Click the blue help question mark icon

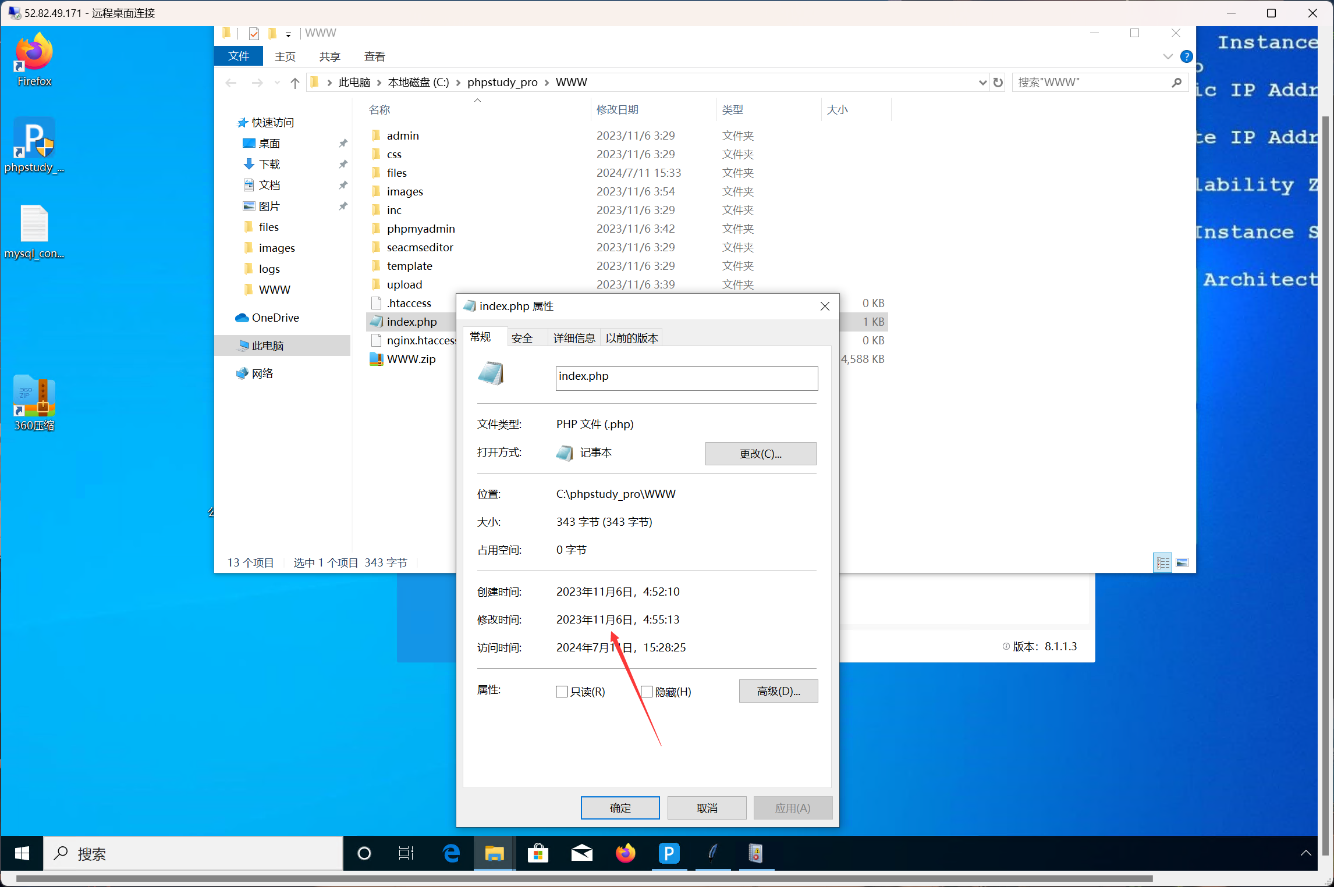pyautogui.click(x=1186, y=56)
